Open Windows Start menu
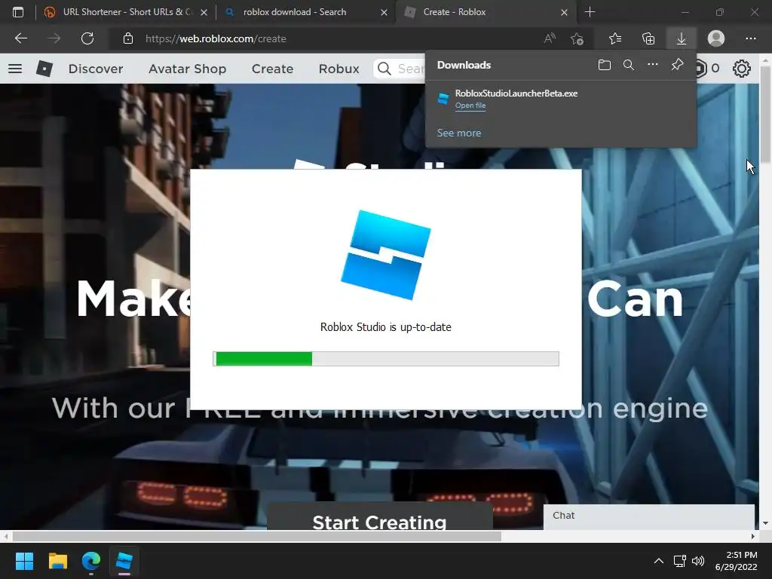772x579 pixels. (x=24, y=561)
